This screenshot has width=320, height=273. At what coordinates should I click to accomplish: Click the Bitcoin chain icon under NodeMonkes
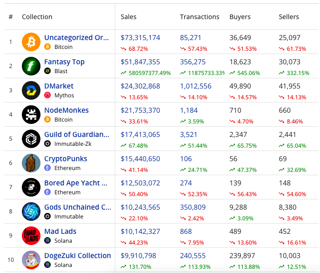pos(47,119)
